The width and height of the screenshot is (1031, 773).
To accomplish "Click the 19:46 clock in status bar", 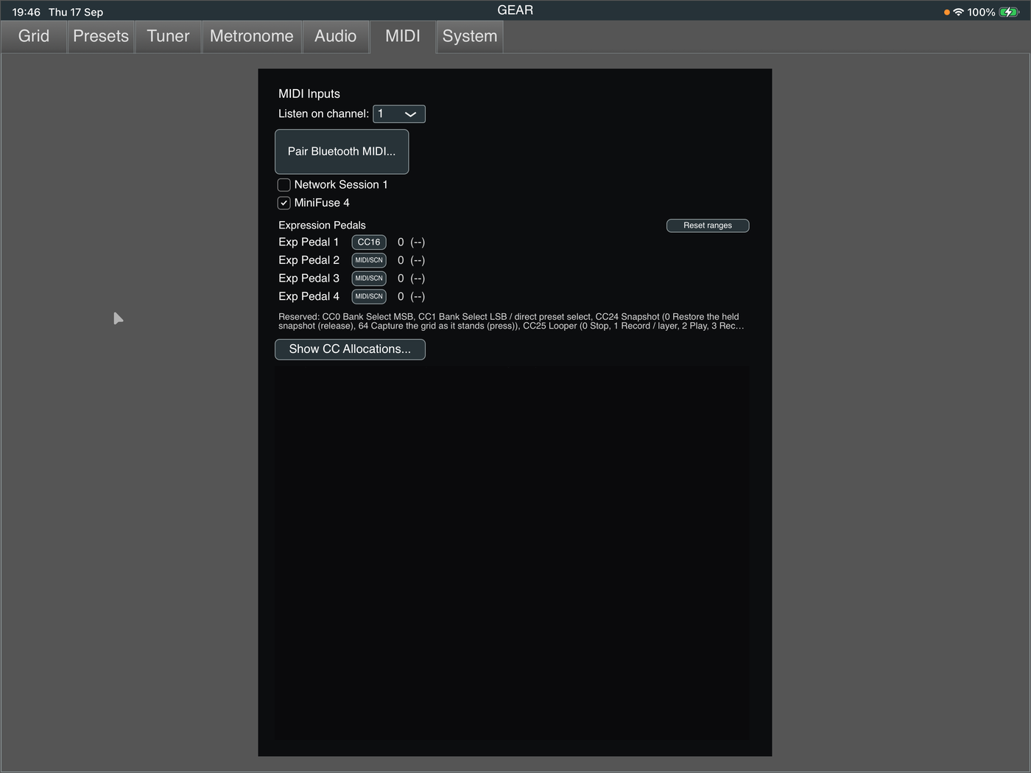I will click(x=27, y=12).
